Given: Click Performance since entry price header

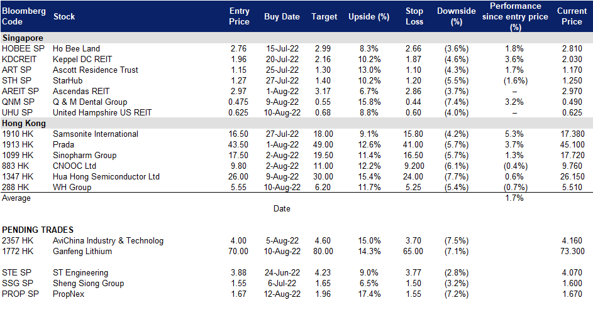Looking at the screenshot, I should click(x=515, y=16).
